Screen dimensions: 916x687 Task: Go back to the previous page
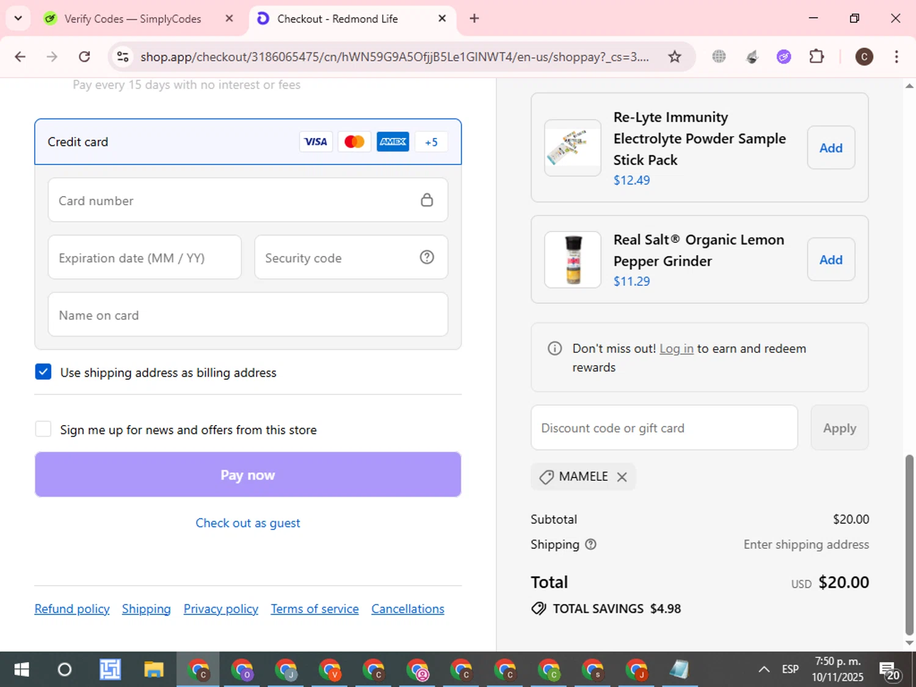click(x=20, y=57)
